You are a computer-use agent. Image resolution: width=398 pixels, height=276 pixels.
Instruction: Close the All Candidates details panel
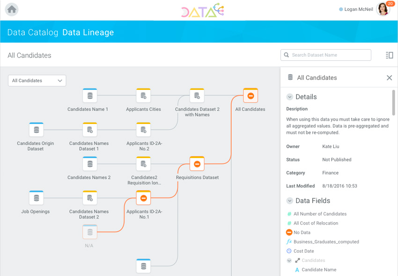(x=389, y=78)
